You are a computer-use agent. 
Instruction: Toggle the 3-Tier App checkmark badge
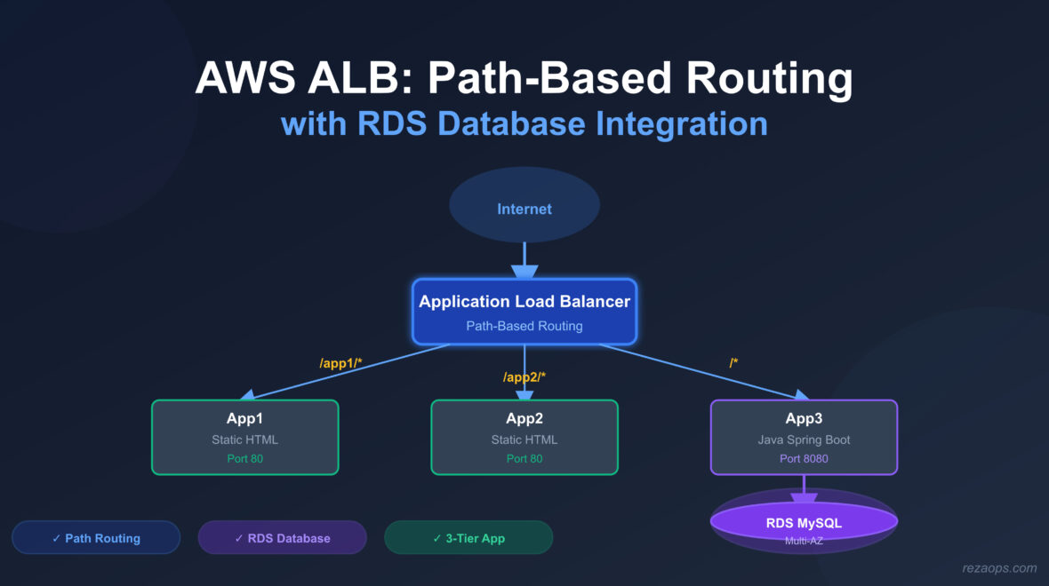click(x=468, y=537)
